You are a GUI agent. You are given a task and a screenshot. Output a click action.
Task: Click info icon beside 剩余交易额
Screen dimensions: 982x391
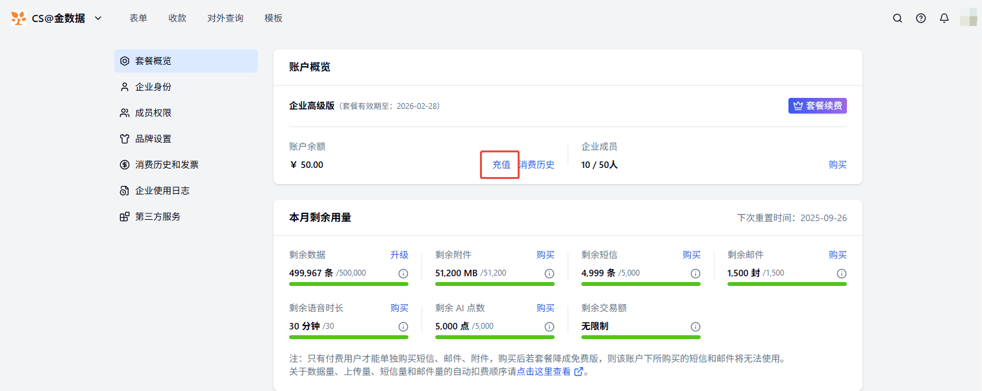pyautogui.click(x=695, y=327)
